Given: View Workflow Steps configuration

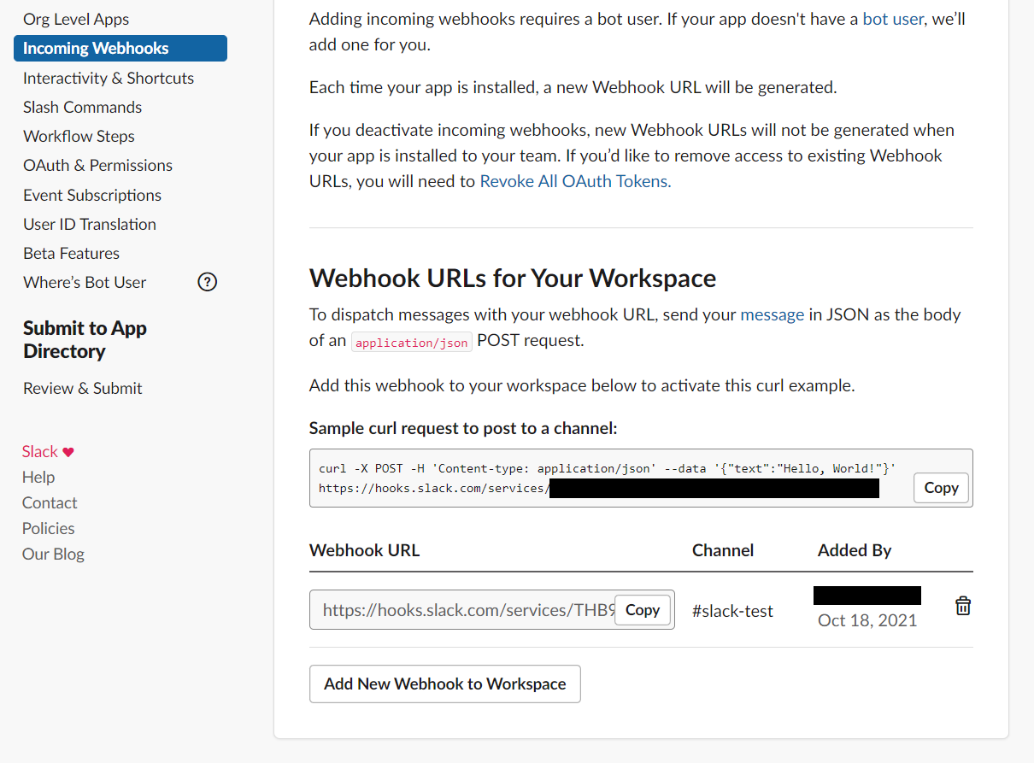Looking at the screenshot, I should (79, 136).
